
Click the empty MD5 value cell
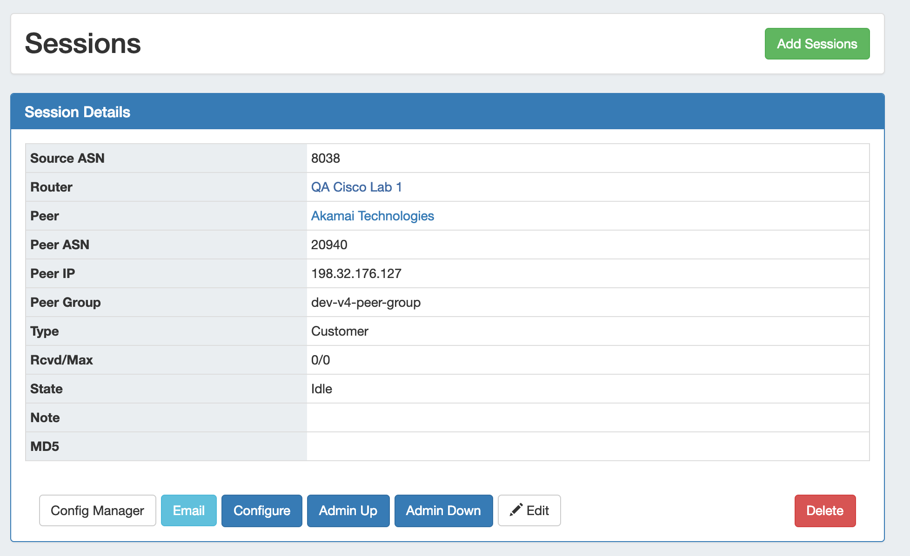pos(587,446)
